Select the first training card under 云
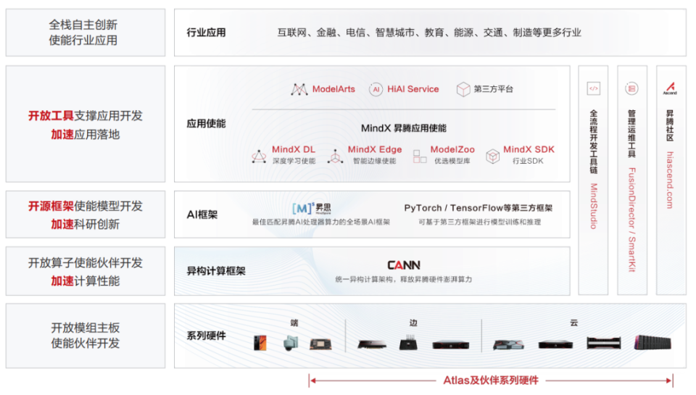This screenshot has height=395, width=696. pos(509,344)
